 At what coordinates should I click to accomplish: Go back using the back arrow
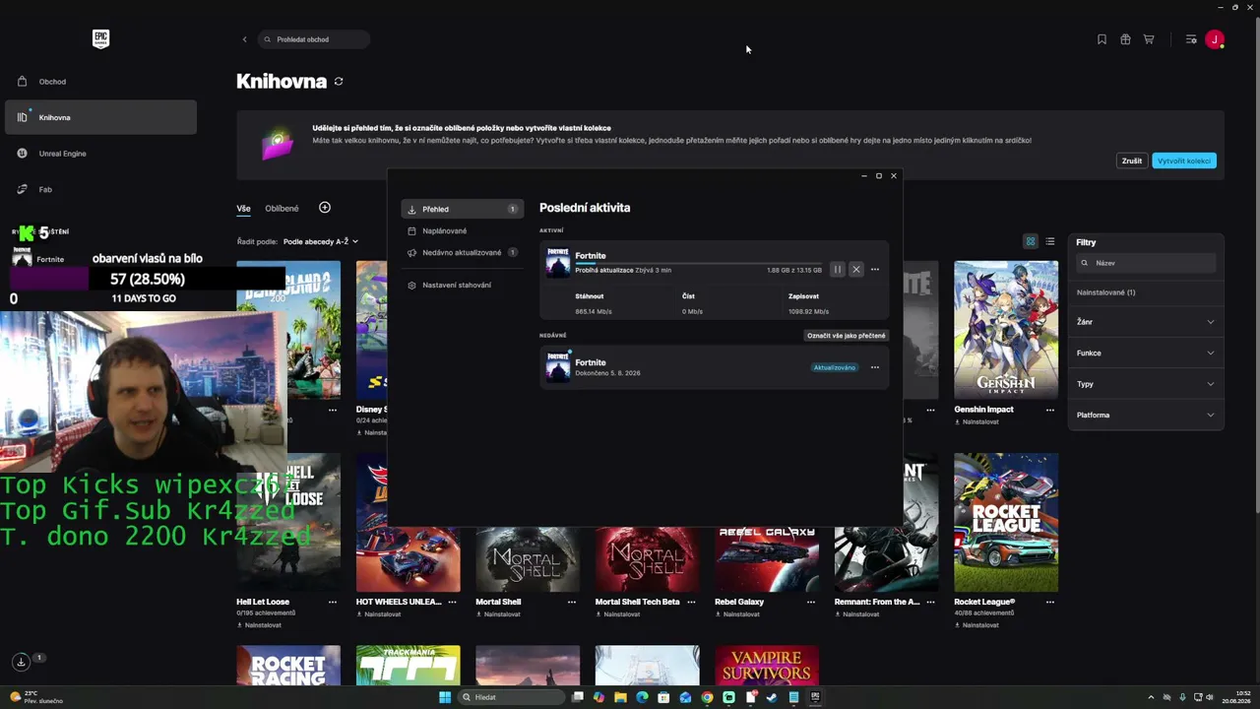(x=245, y=39)
